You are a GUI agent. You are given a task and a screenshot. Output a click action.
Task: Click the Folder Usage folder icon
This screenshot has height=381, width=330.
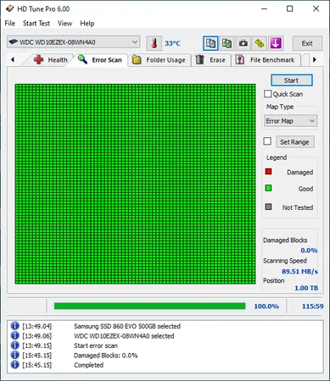(x=137, y=60)
